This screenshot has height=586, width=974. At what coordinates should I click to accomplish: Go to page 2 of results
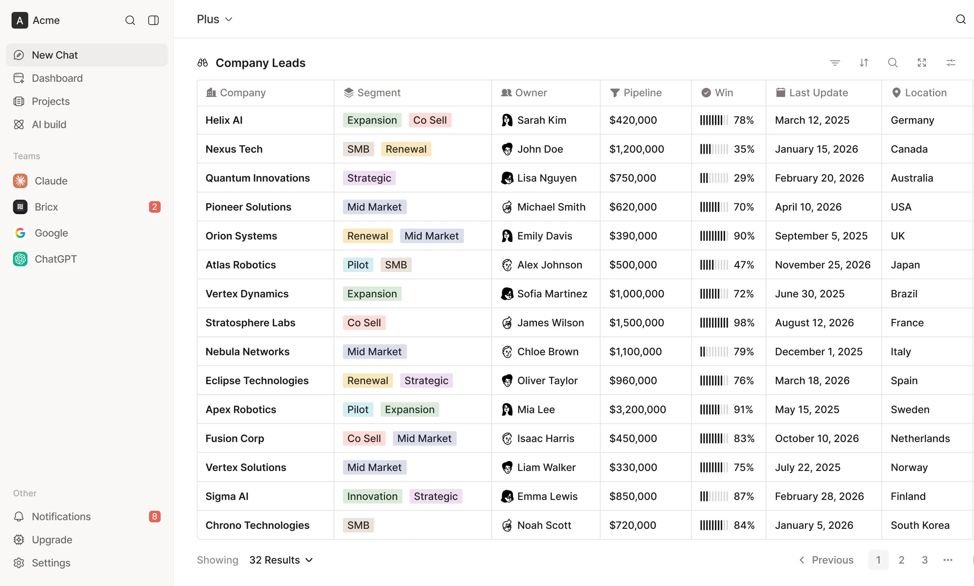tap(901, 560)
